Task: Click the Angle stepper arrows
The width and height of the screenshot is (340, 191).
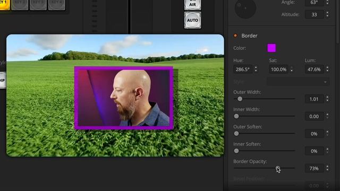Action: 327,3
